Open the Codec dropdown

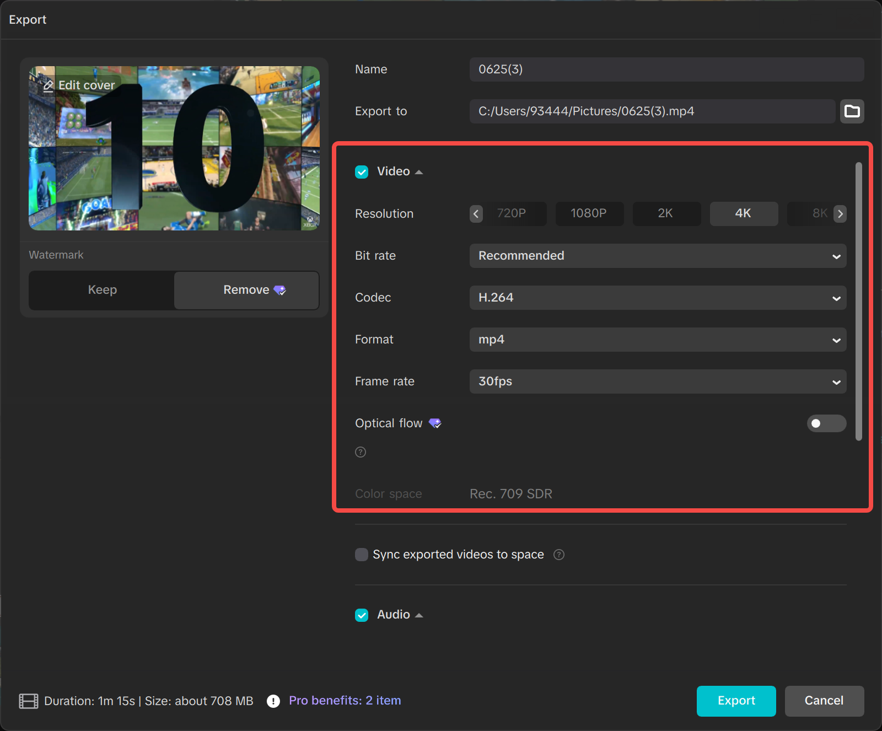(658, 298)
